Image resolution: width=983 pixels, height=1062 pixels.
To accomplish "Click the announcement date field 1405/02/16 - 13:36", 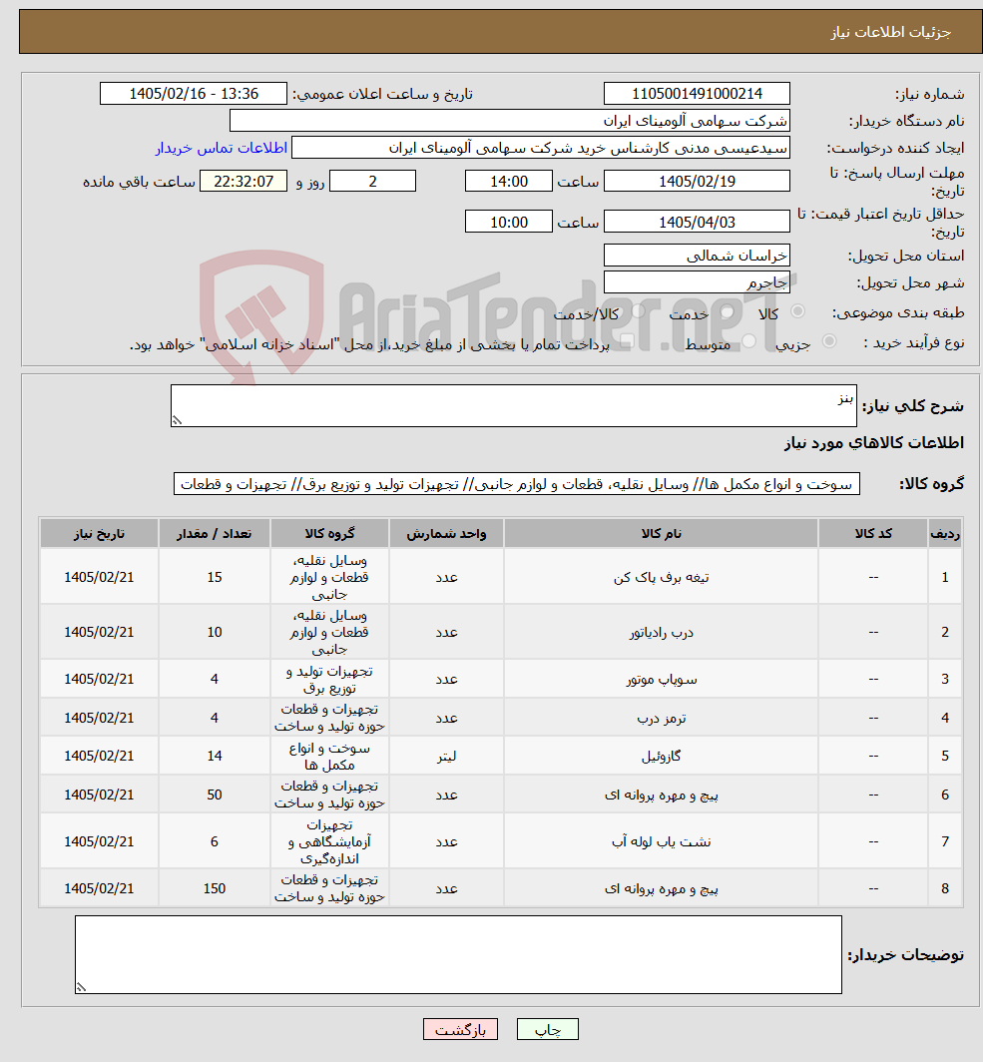I will tap(194, 94).
